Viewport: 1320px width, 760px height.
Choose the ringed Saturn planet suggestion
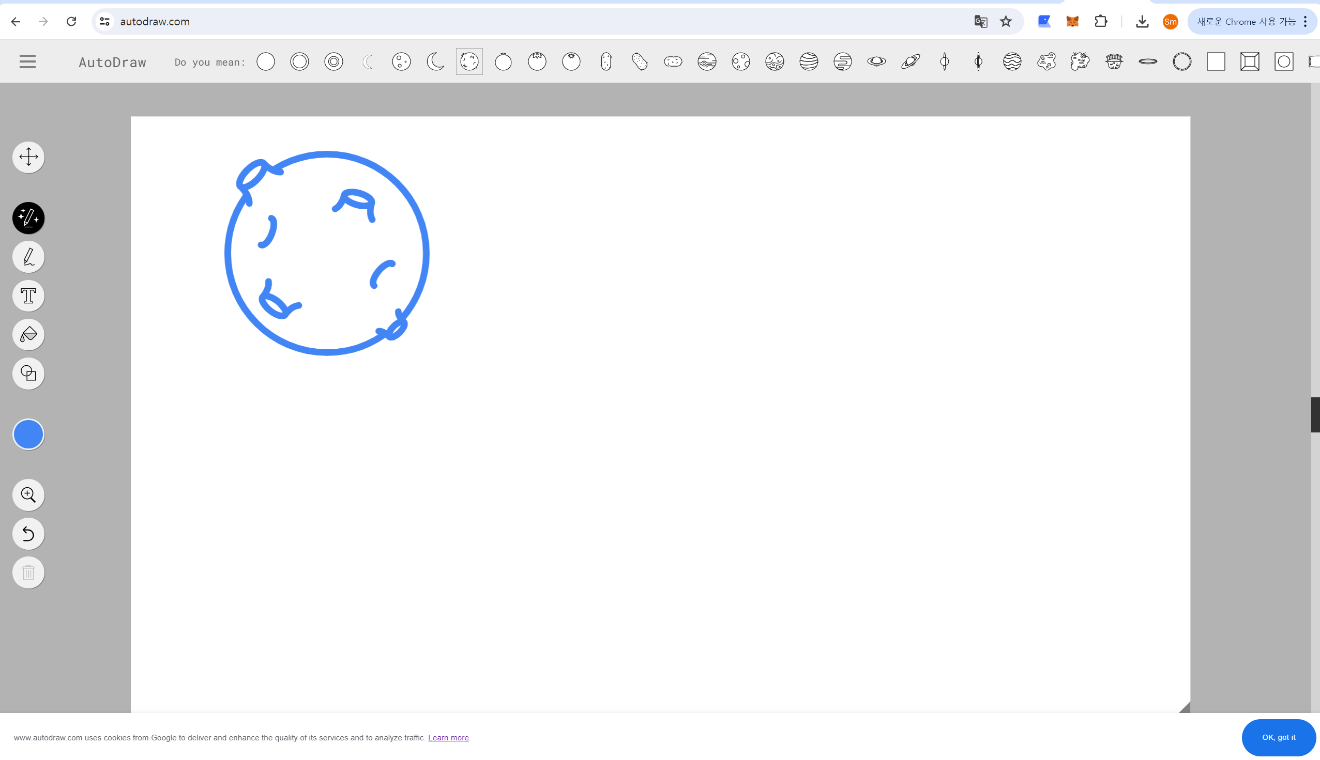pyautogui.click(x=876, y=61)
